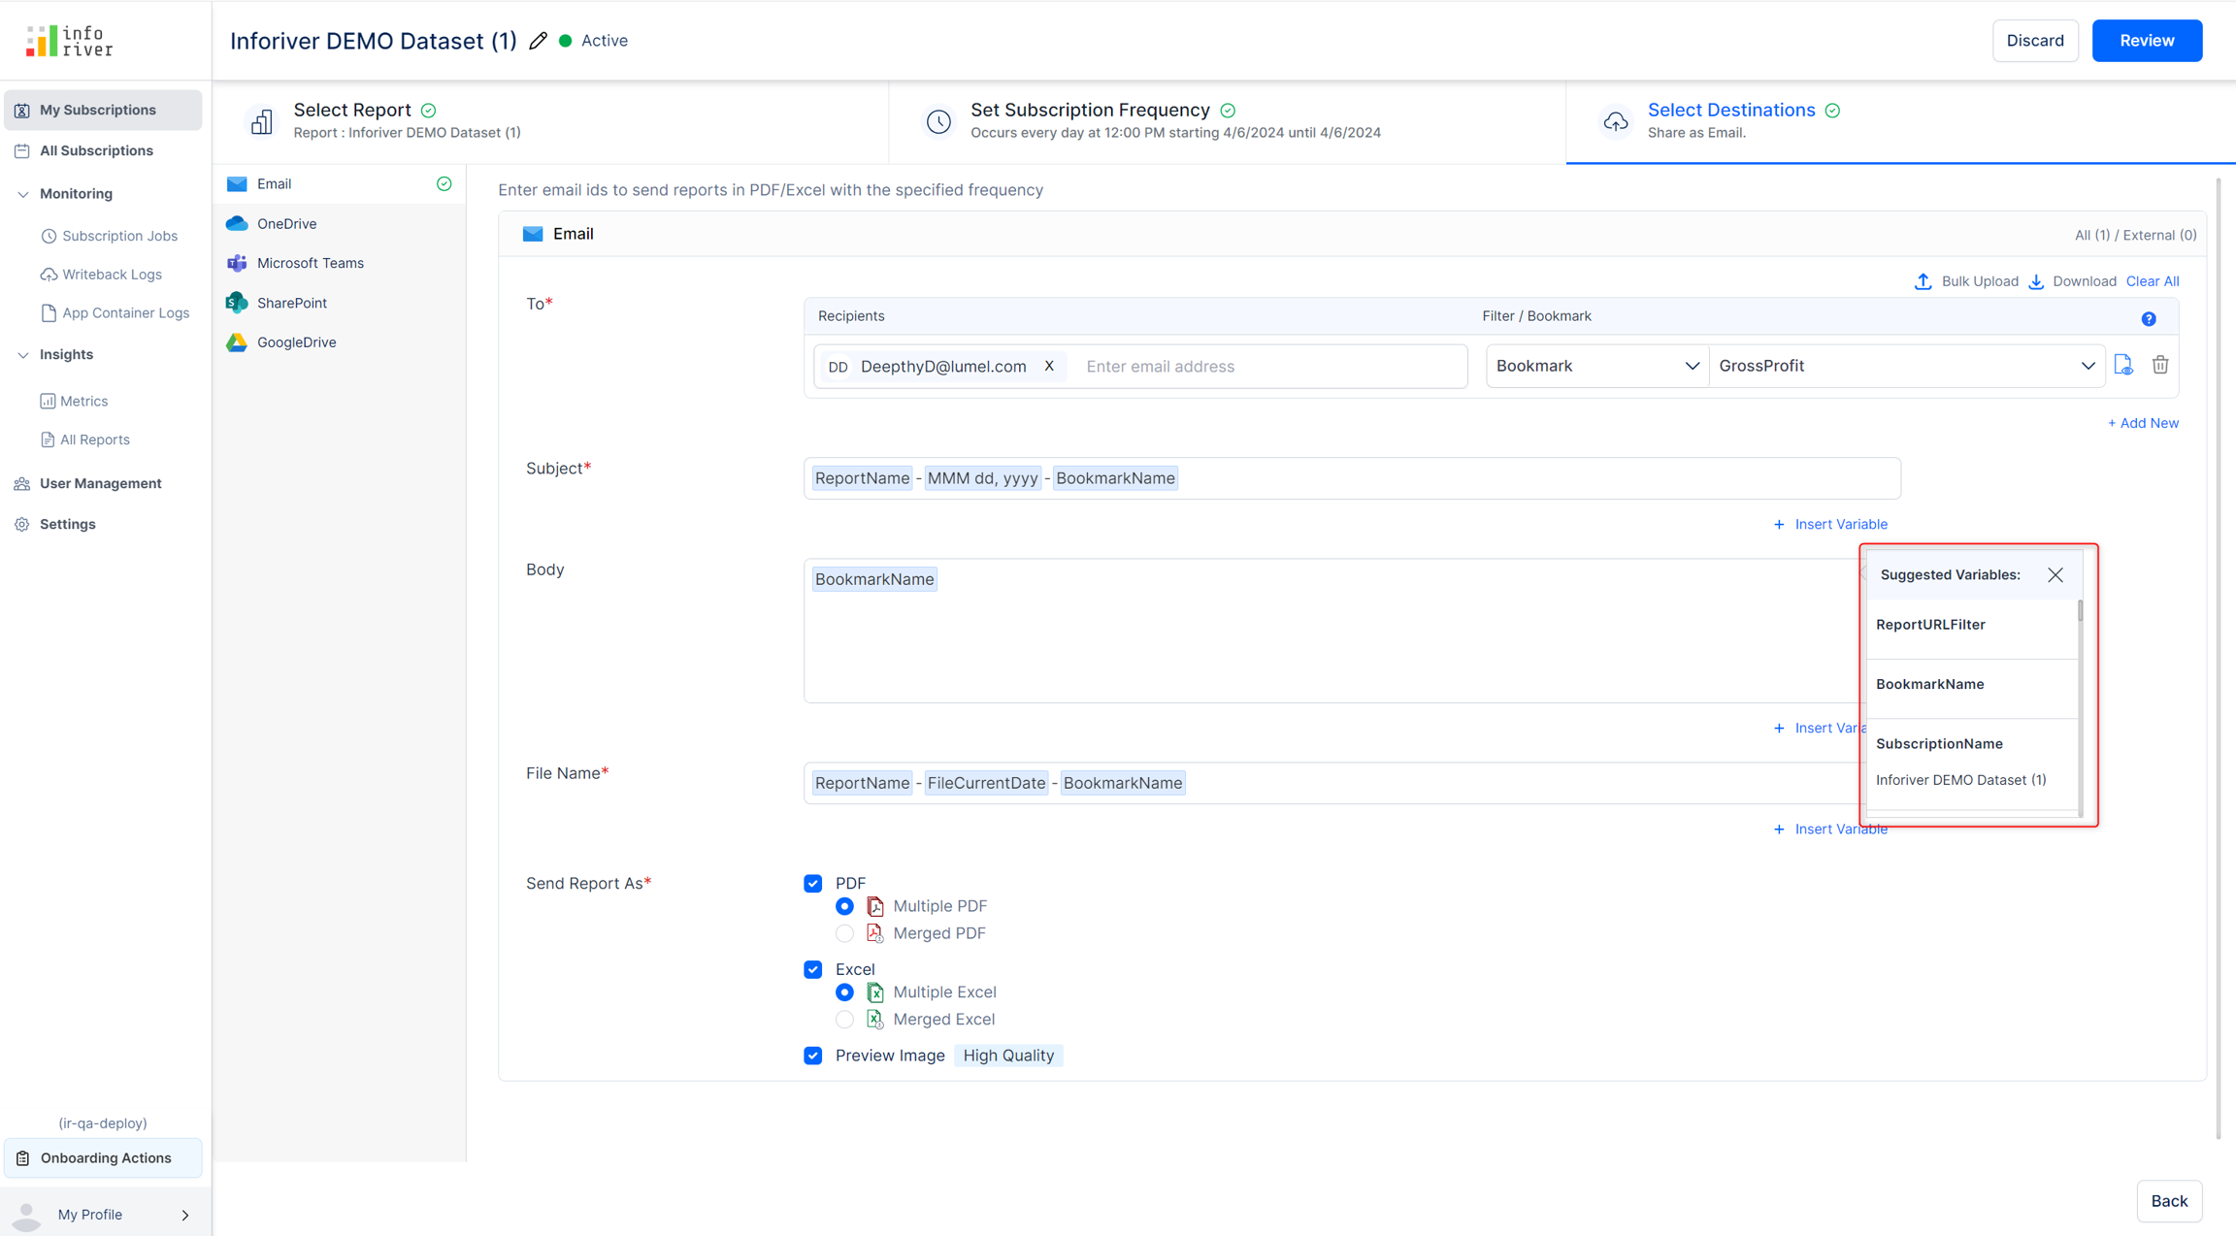Close the Suggested Variables popup

[x=2055, y=575]
